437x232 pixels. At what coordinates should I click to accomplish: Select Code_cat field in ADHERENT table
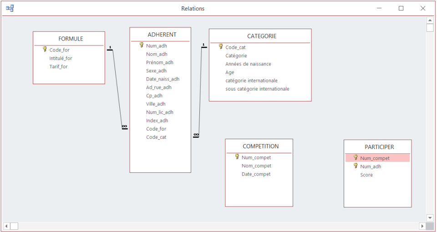click(x=156, y=137)
